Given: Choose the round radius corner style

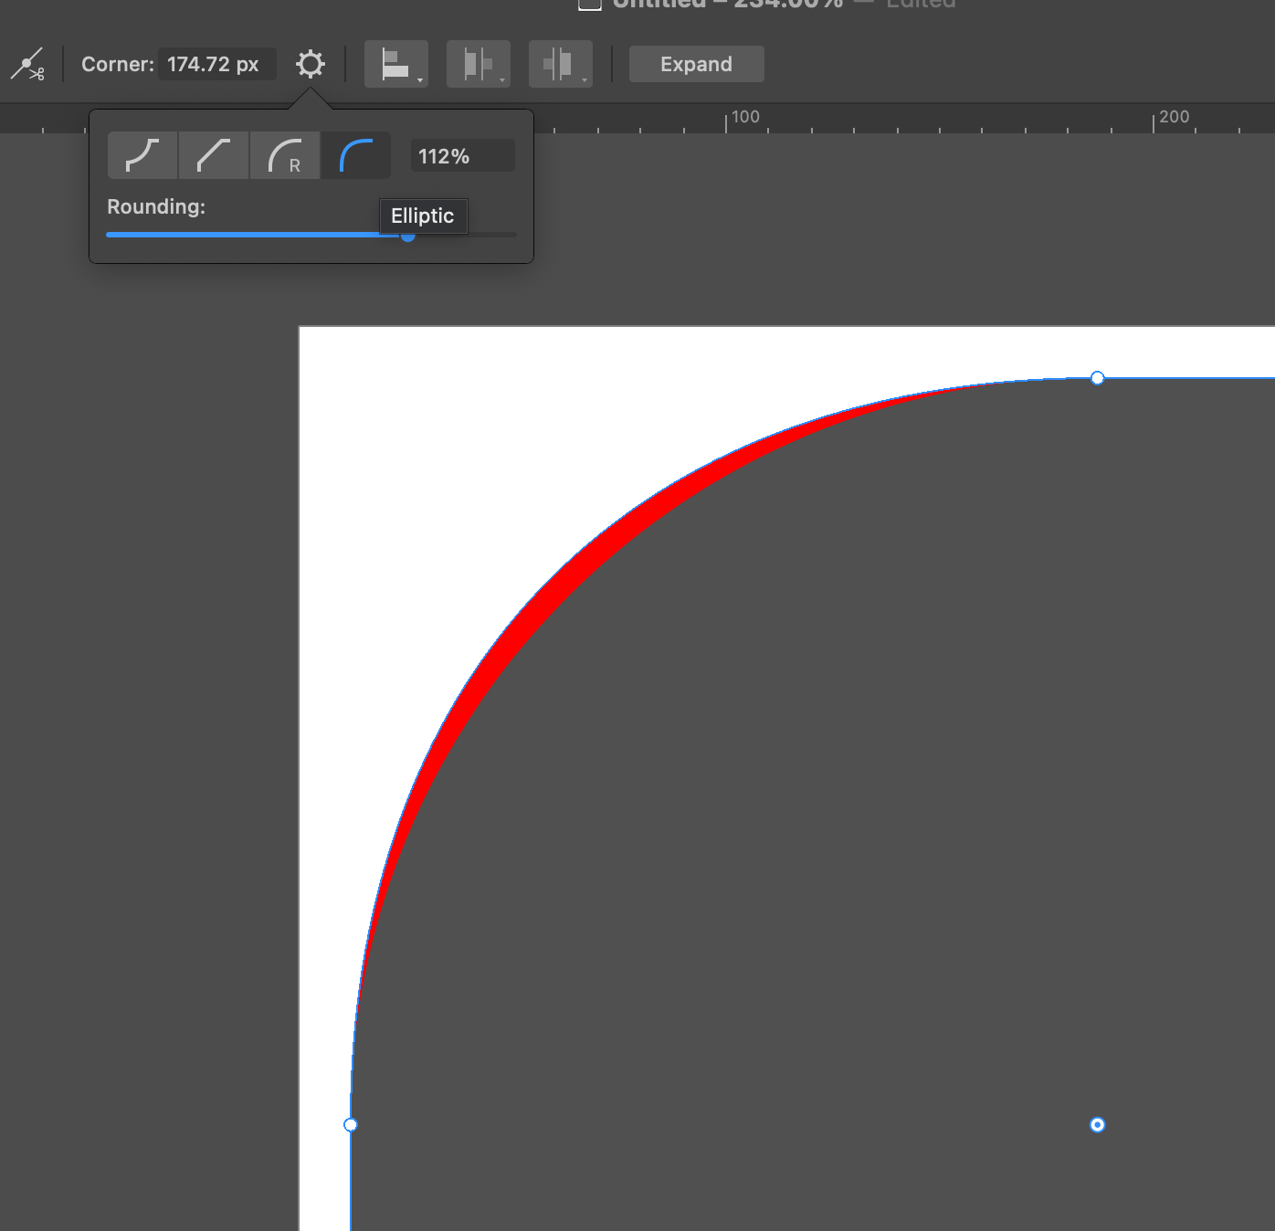Looking at the screenshot, I should click(285, 155).
